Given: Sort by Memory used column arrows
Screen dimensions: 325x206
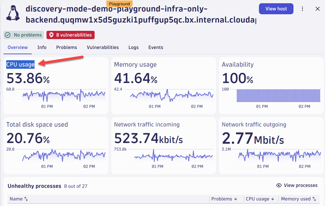Looking at the screenshot, I should [314, 199].
